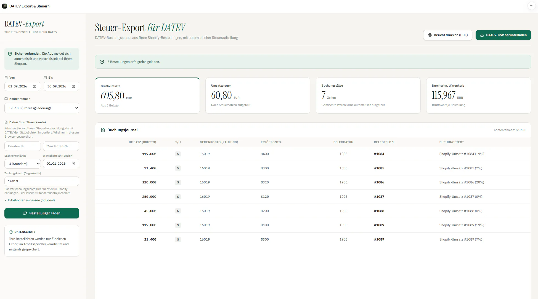This screenshot has height=299, width=538.
Task: Click the shield icon in Sicher verbunden notice
Action: pyautogui.click(x=10, y=54)
